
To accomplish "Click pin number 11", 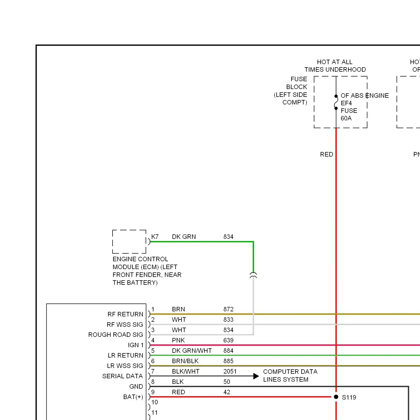I will click(155, 413).
